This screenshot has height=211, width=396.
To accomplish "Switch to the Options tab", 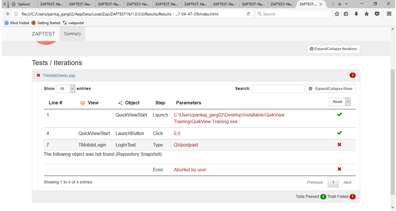I will coord(21,4).
